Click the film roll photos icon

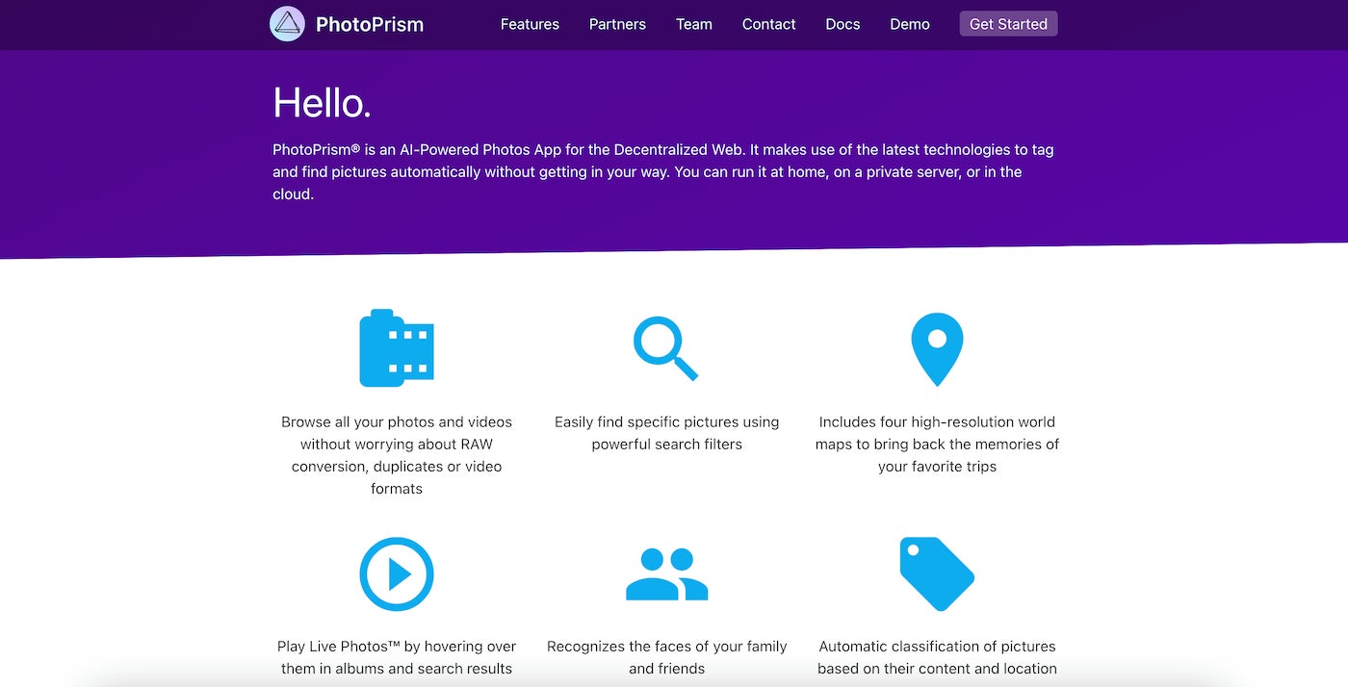397,348
